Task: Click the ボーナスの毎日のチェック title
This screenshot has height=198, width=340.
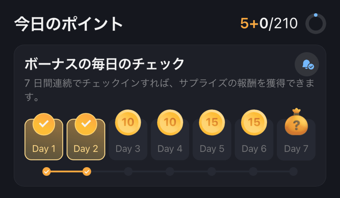Action: [104, 64]
